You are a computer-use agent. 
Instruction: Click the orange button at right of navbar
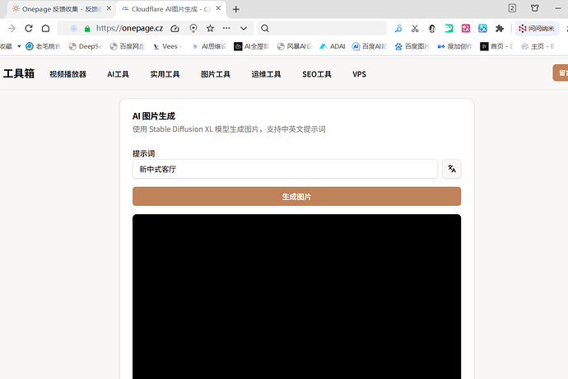pos(561,73)
